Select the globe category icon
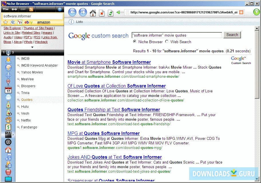The width and height of the screenshot is (261, 183). pyautogui.click(x=8, y=67)
